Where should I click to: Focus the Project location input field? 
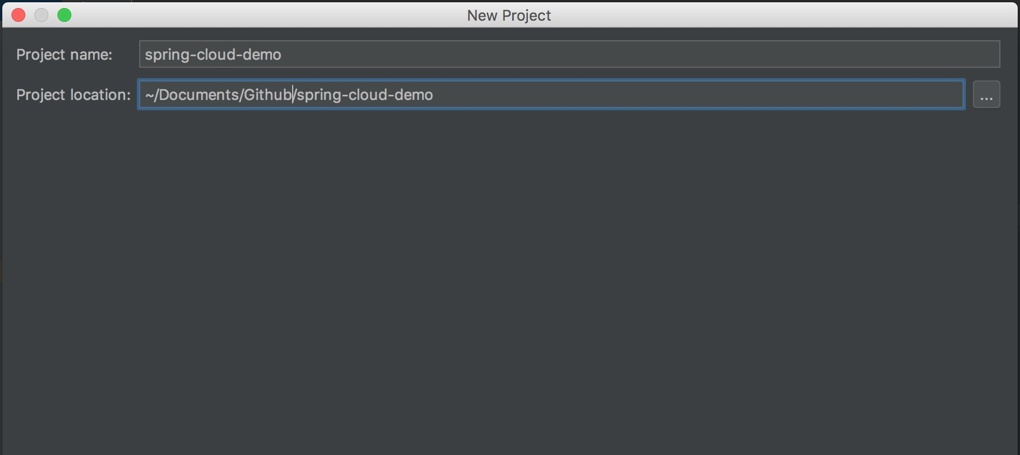click(632, 95)
